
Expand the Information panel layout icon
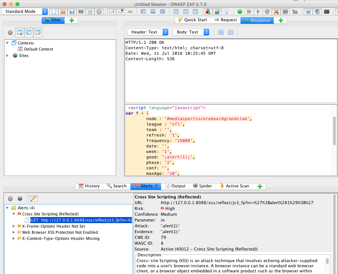point(153,11)
